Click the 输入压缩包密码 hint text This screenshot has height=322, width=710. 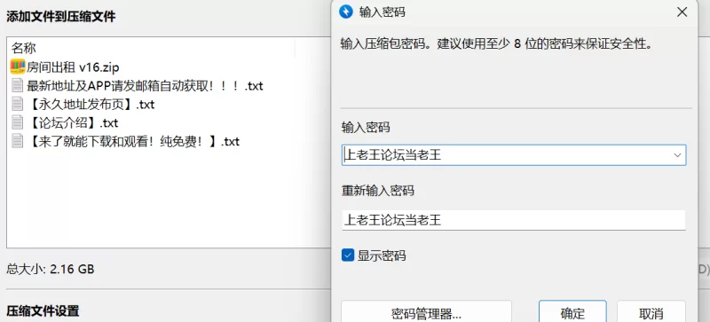[x=496, y=44]
